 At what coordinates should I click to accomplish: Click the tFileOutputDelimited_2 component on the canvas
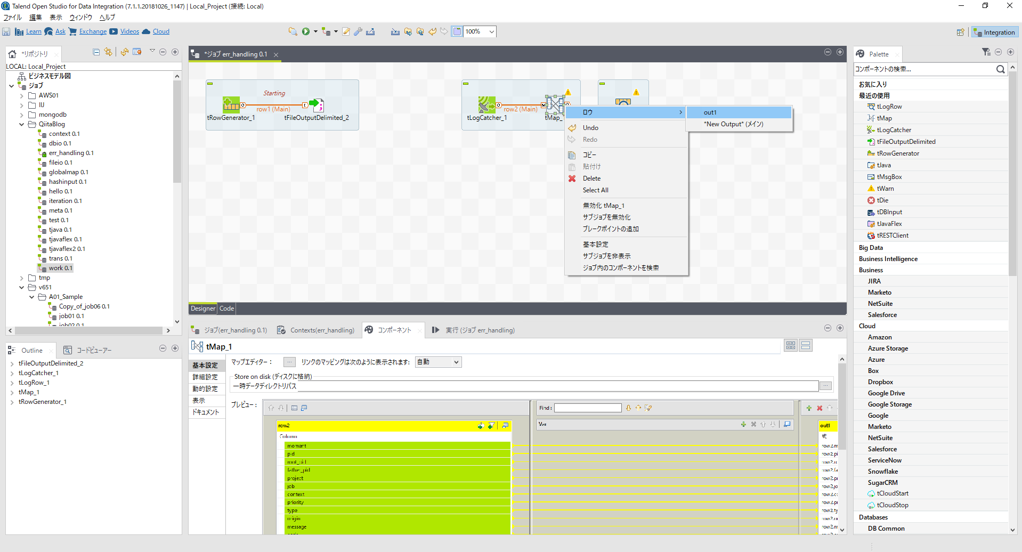(x=316, y=105)
